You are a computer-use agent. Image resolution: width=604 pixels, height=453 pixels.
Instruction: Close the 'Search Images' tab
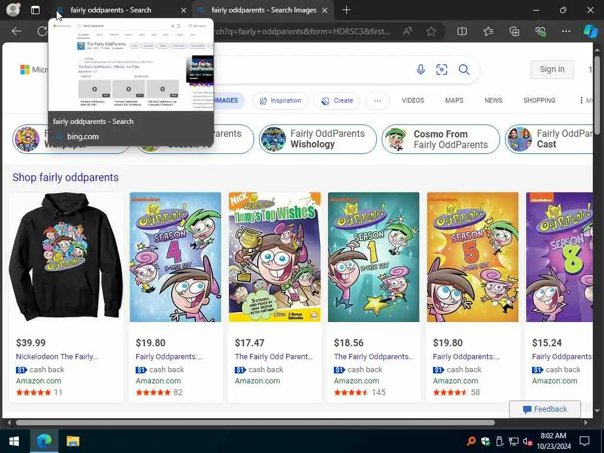325,11
